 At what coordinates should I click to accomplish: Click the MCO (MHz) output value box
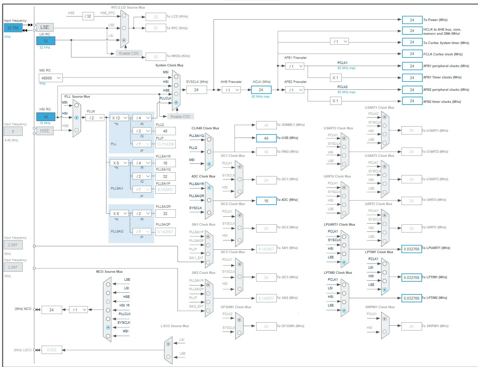pos(52,310)
